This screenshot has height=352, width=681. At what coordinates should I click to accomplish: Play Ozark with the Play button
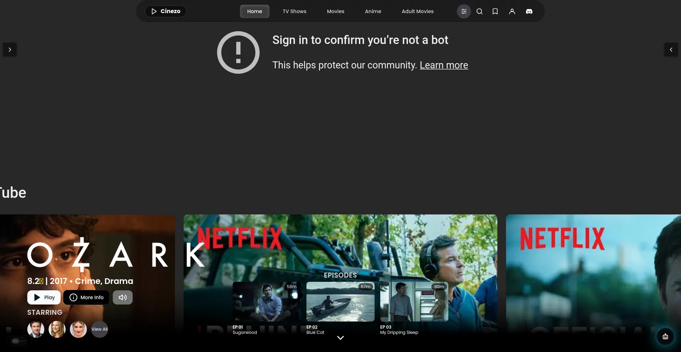(44, 297)
